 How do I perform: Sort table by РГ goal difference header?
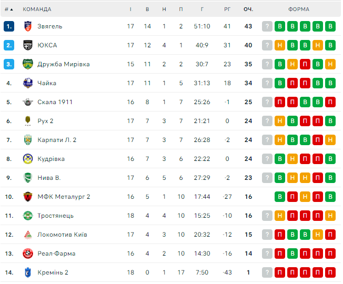pyautogui.click(x=227, y=9)
